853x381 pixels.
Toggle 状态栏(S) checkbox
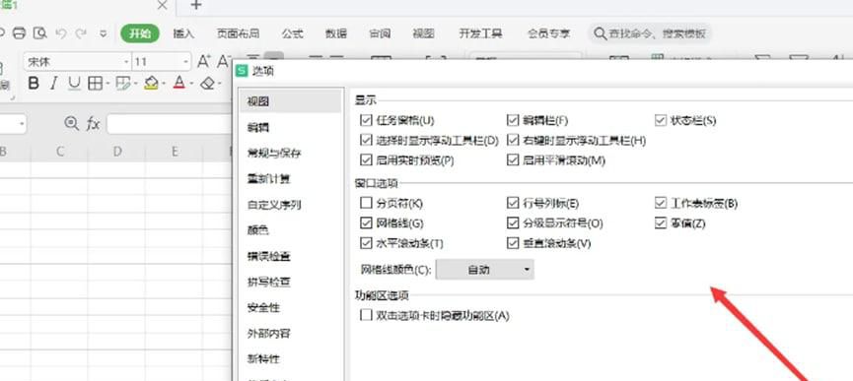coord(661,120)
